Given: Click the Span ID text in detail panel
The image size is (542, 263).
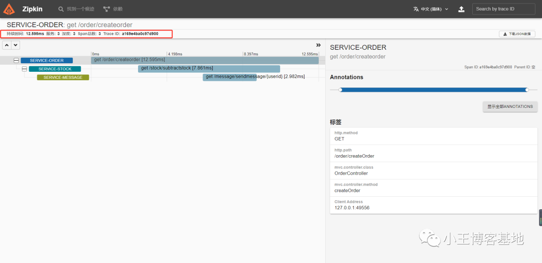Looking at the screenshot, I should coord(488,67).
